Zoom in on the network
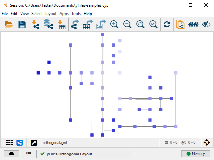This screenshot has width=214, height=160. [114, 24]
